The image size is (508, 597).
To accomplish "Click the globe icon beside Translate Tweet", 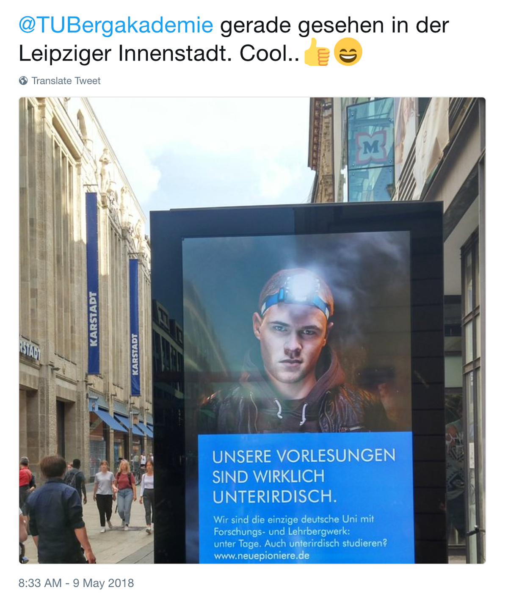I will click(23, 81).
